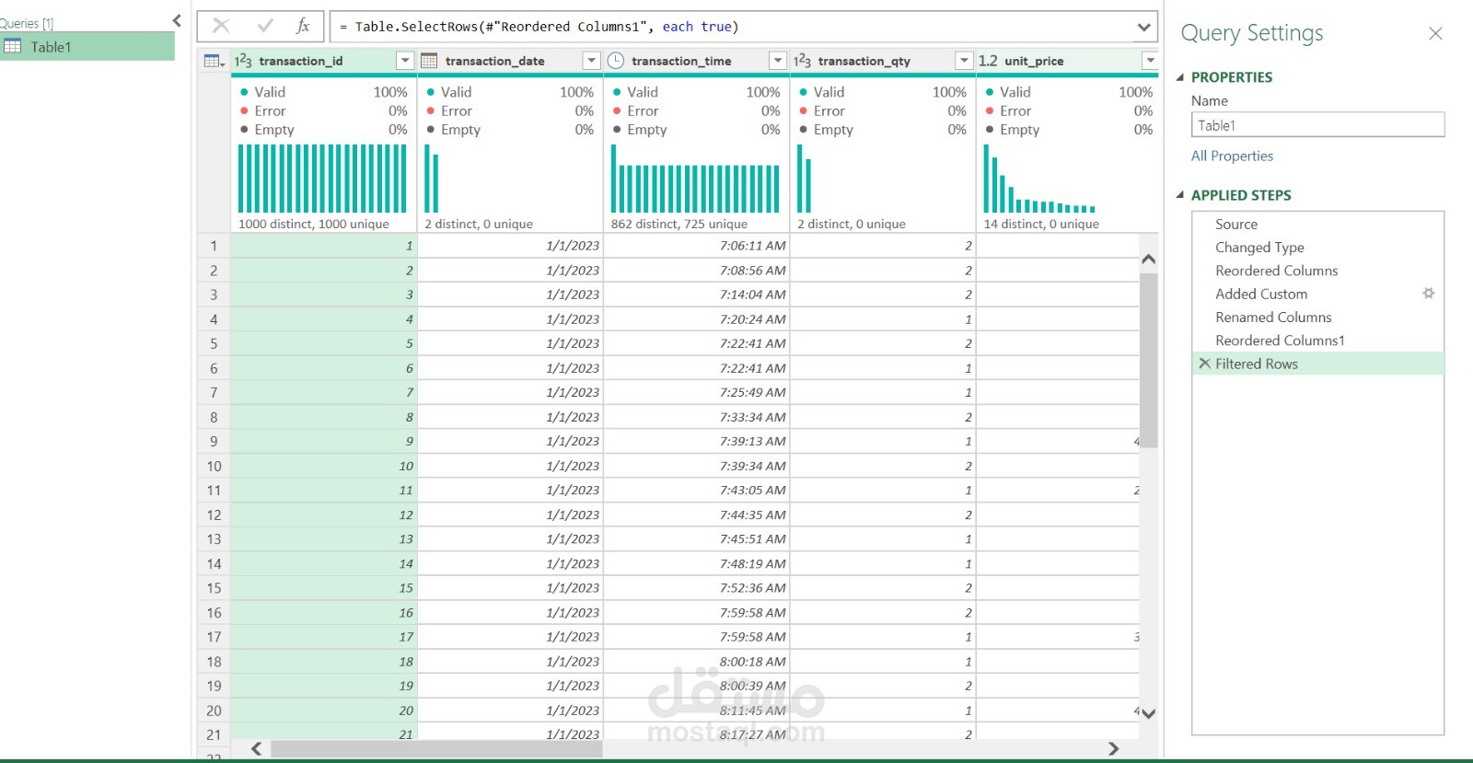Open transaction_id column filter dropdown
This screenshot has height=763, width=1473.
pos(405,61)
